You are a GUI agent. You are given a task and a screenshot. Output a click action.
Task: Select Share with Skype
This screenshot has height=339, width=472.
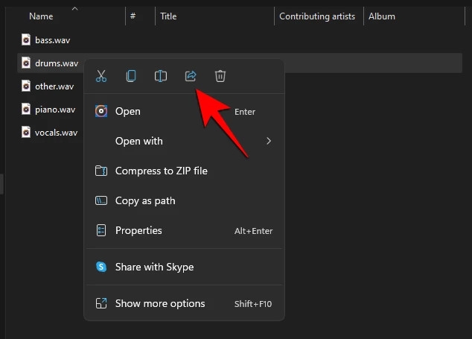[x=184, y=267]
